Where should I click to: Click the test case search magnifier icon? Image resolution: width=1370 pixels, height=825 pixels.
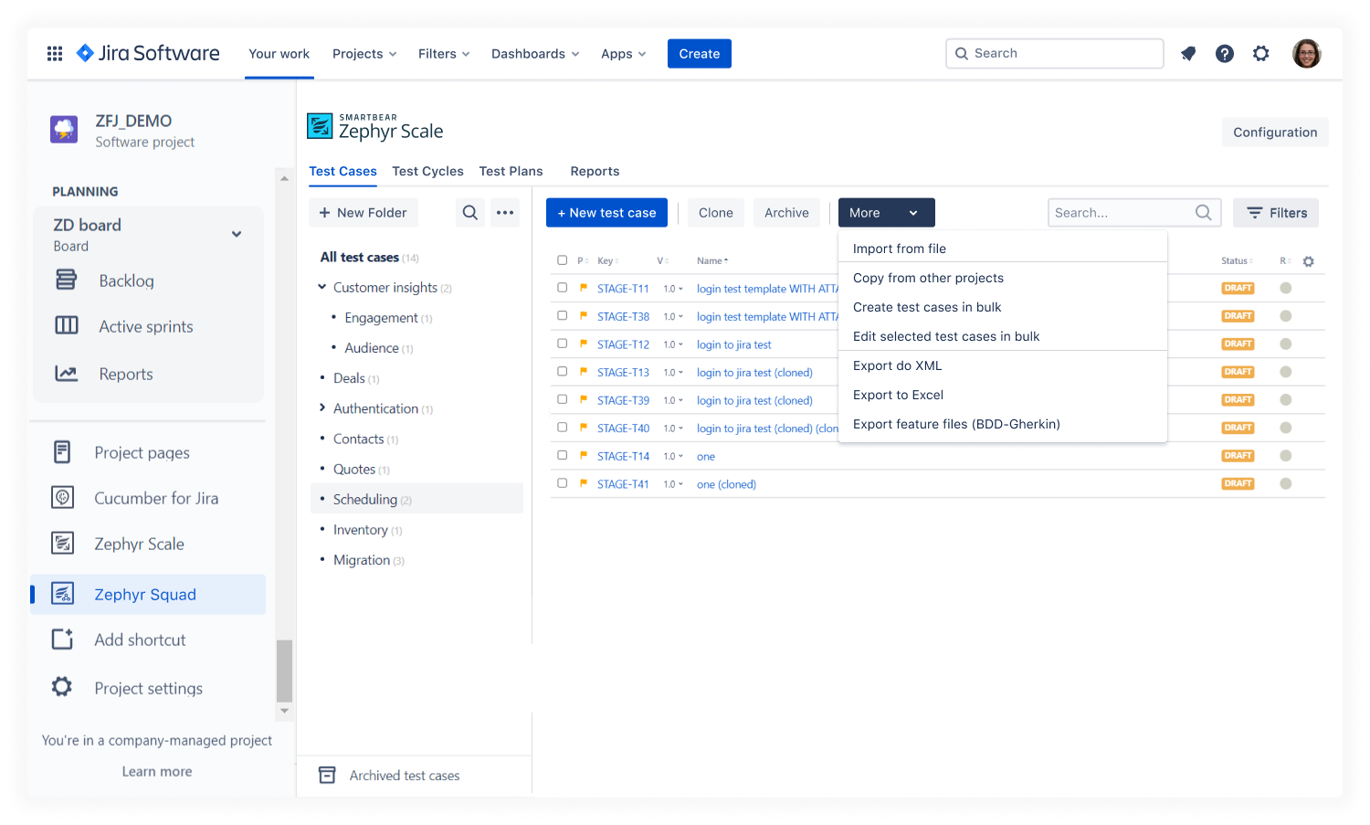tap(1204, 213)
